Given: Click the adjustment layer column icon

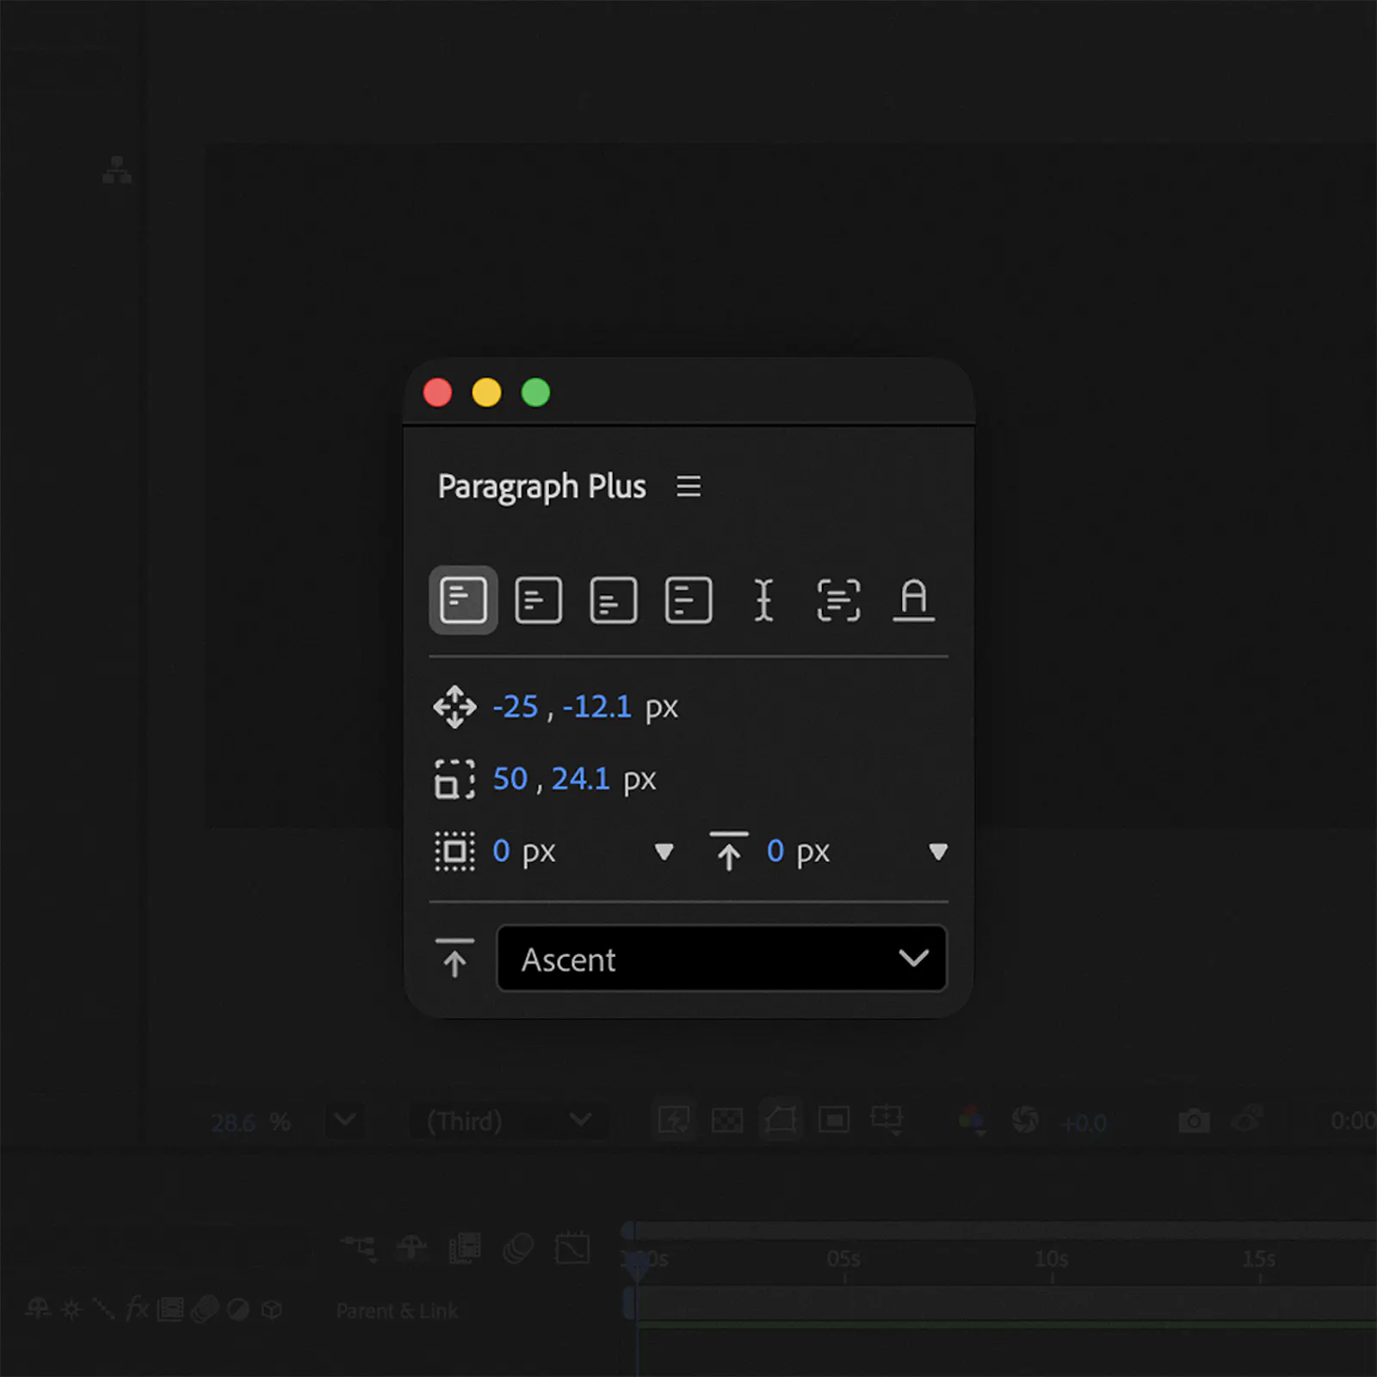Looking at the screenshot, I should tap(238, 1310).
